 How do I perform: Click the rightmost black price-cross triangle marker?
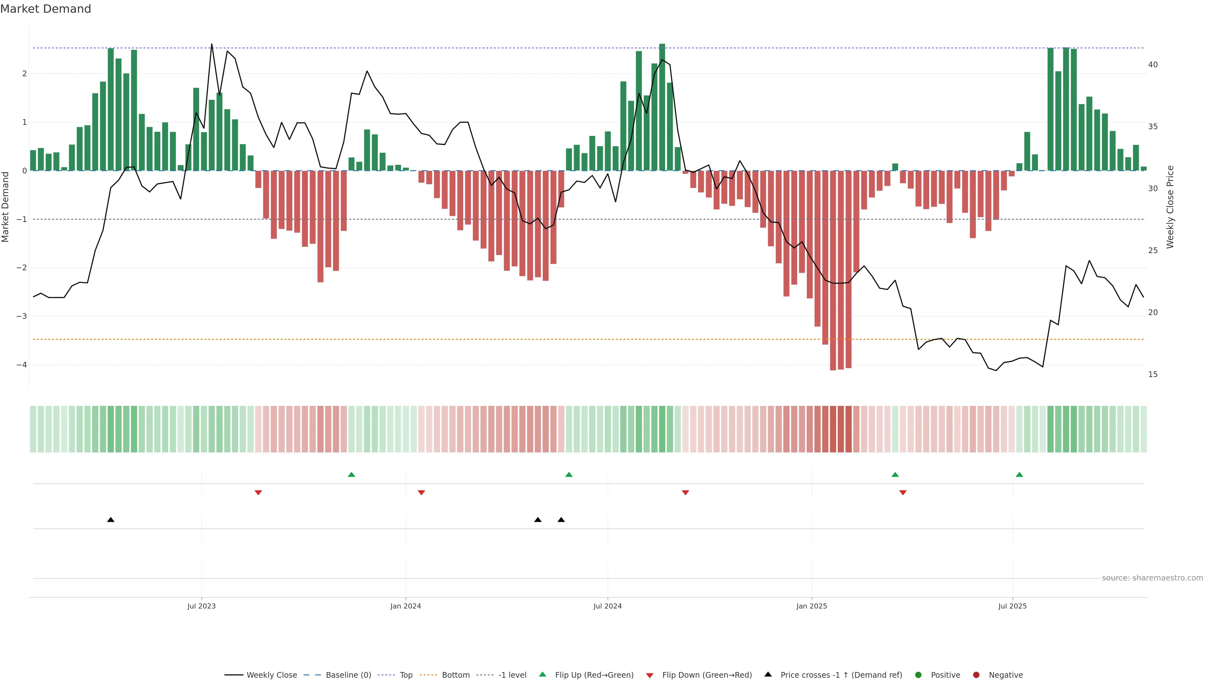(561, 520)
